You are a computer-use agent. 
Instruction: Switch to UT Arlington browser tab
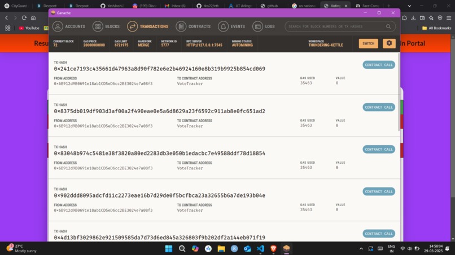(x=240, y=6)
